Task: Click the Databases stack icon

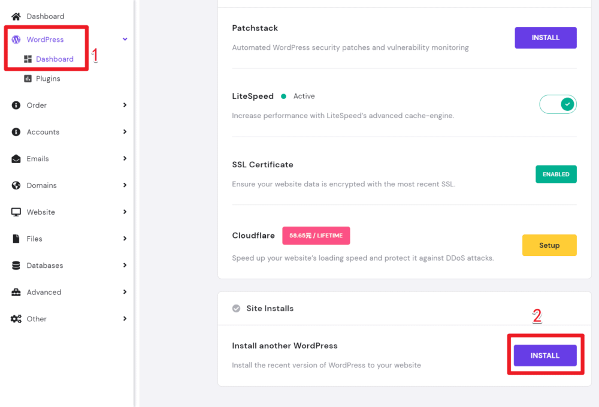Action: (16, 266)
